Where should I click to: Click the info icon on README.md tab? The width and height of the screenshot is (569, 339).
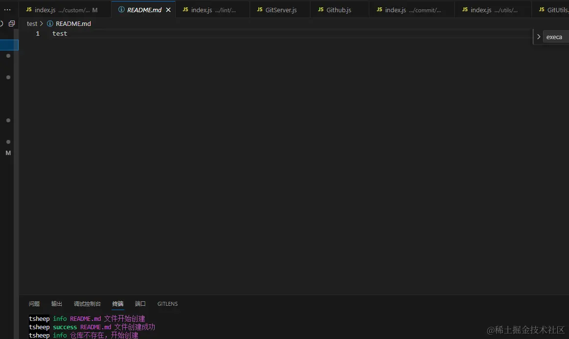121,9
